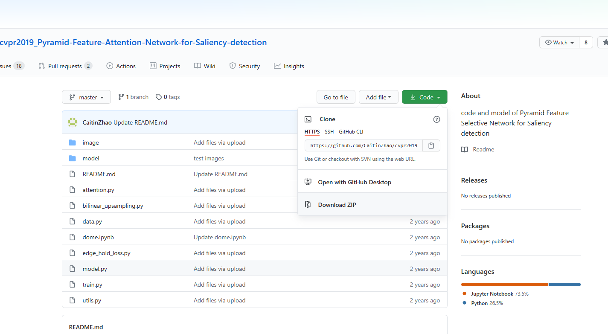Click the Issues count badge 18

(19, 66)
